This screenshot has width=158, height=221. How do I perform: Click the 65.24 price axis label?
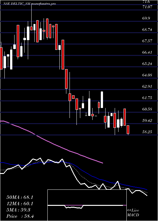(148, 64)
